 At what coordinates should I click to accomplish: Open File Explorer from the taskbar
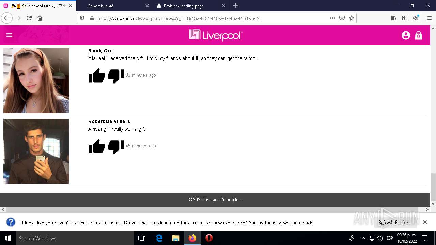176,238
